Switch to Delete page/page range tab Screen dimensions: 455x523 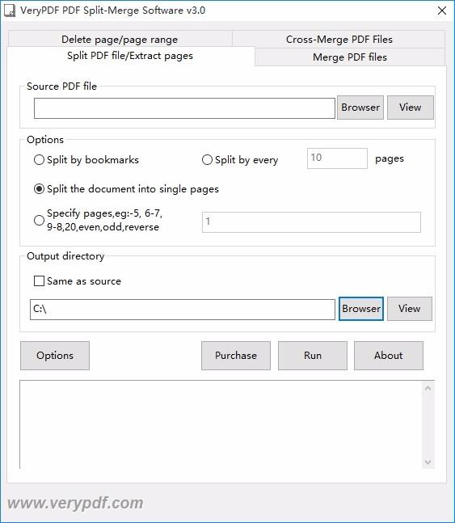click(x=120, y=39)
